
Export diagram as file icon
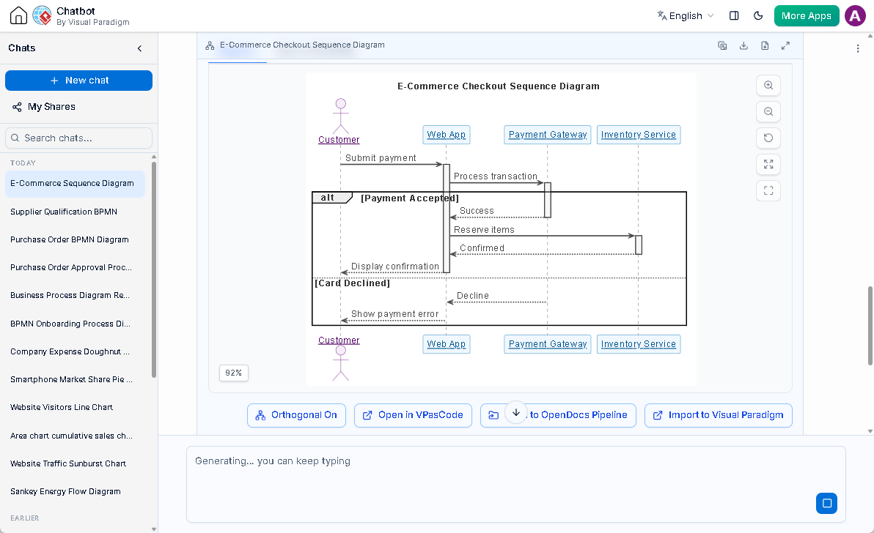tap(765, 45)
